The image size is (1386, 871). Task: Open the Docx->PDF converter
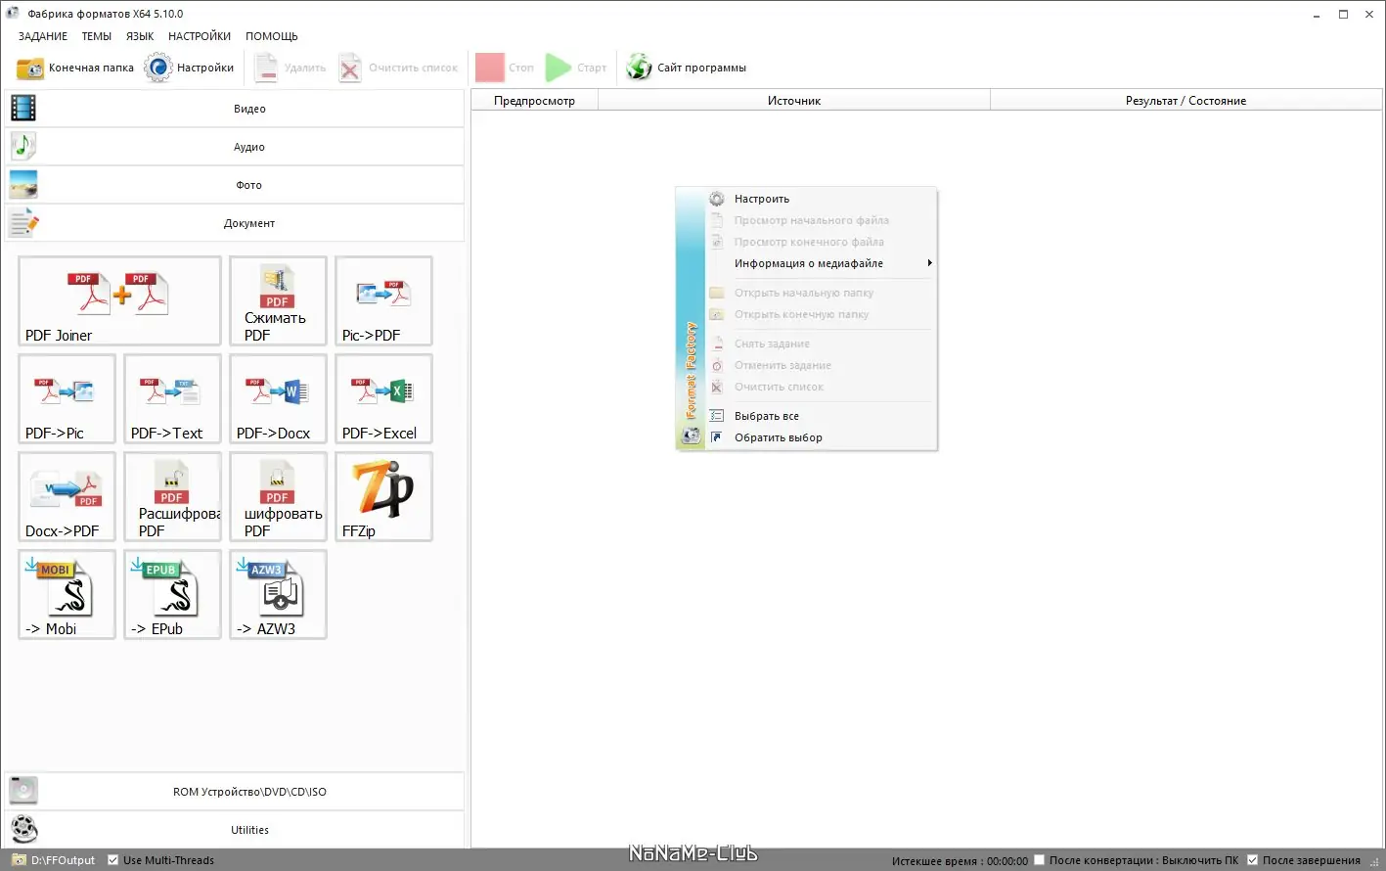[67, 496]
